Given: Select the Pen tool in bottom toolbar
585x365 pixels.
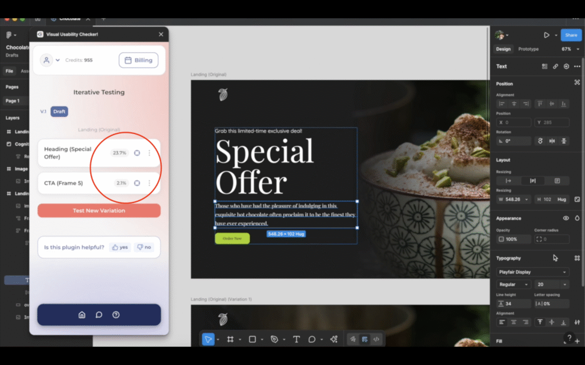Looking at the screenshot, I should tap(274, 339).
